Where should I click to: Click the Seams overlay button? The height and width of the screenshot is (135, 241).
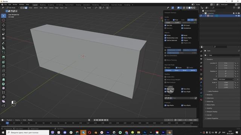pos(193,70)
